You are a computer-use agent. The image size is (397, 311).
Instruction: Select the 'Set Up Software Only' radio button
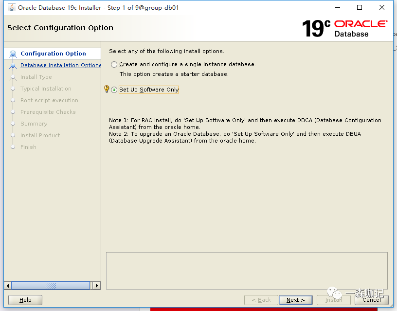click(x=114, y=90)
